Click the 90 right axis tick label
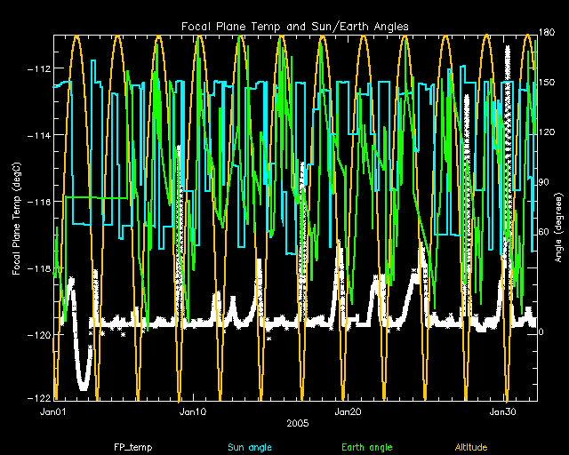Image resolution: width=569 pixels, height=455 pixels. click(547, 182)
